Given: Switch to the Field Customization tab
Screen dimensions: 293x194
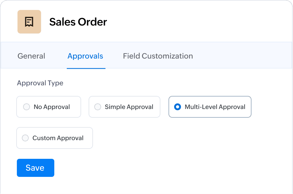Looking at the screenshot, I should tap(158, 56).
